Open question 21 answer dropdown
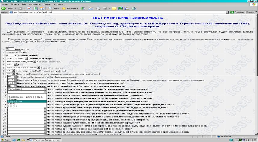 click(x=27, y=111)
